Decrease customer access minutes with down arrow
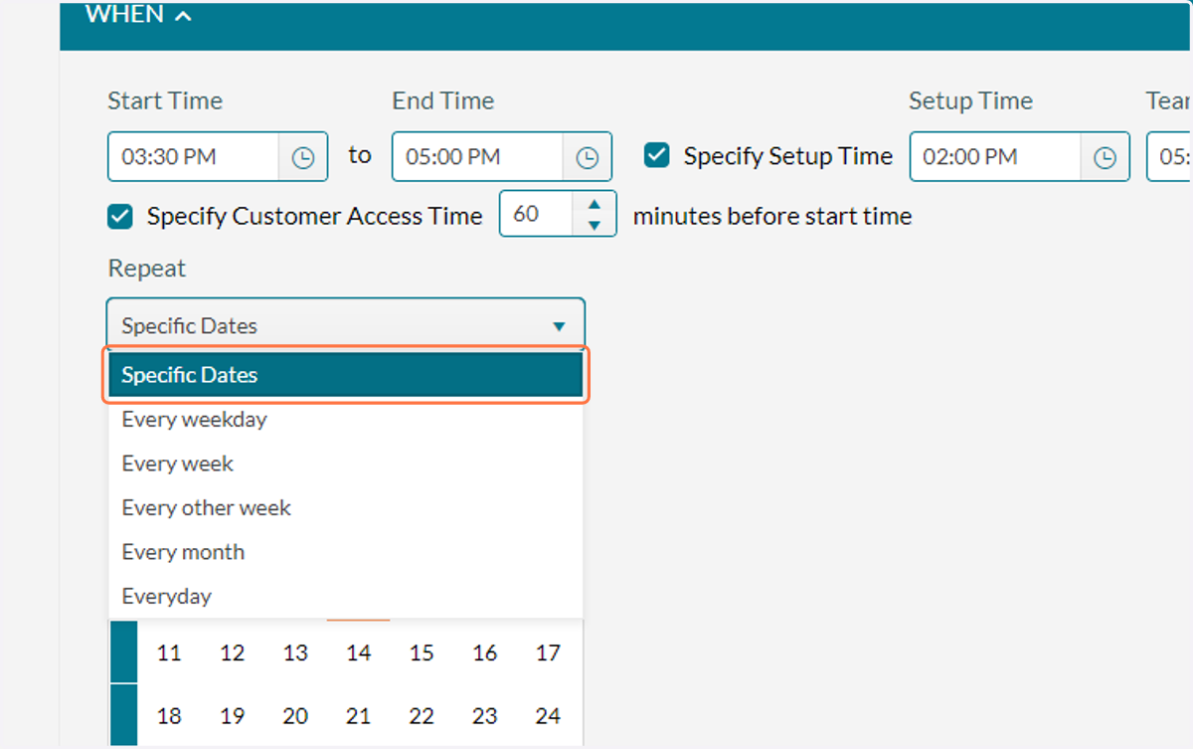The image size is (1193, 749). (x=595, y=226)
